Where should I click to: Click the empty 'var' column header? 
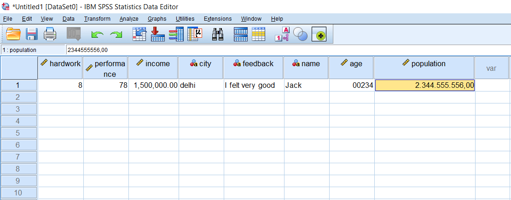click(491, 68)
